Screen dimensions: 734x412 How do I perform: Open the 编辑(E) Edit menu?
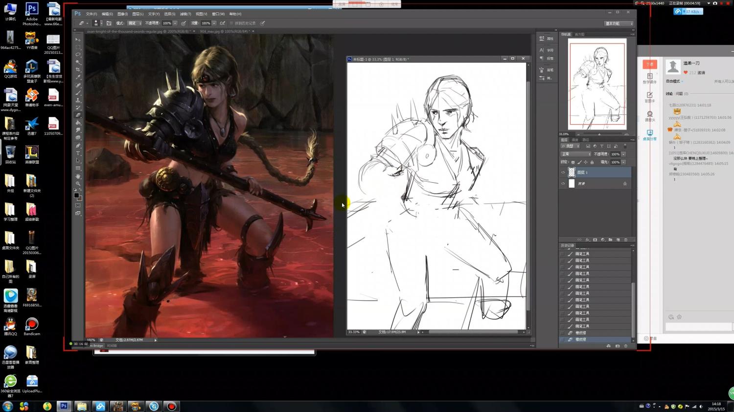click(x=107, y=14)
